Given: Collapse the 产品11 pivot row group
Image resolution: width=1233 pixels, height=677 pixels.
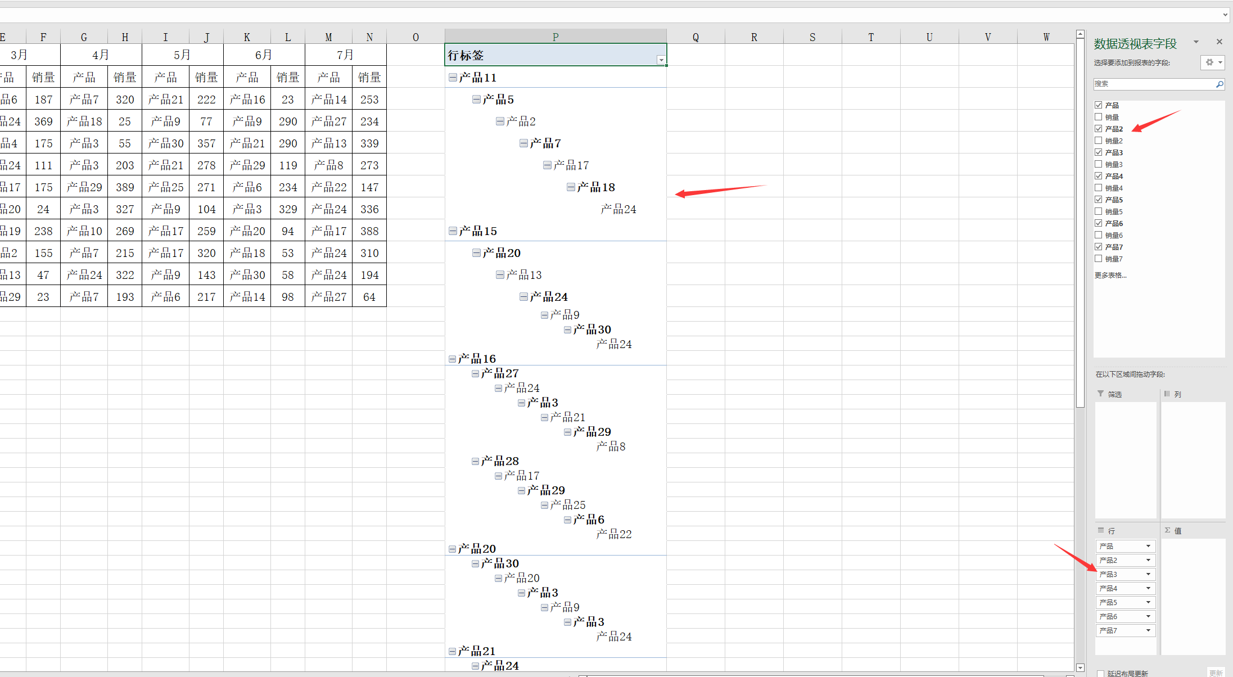Looking at the screenshot, I should [453, 78].
